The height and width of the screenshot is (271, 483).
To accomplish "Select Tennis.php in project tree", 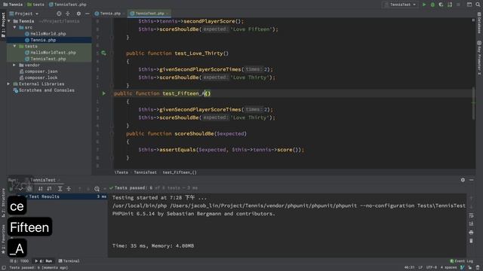I will pyautogui.click(x=43, y=40).
